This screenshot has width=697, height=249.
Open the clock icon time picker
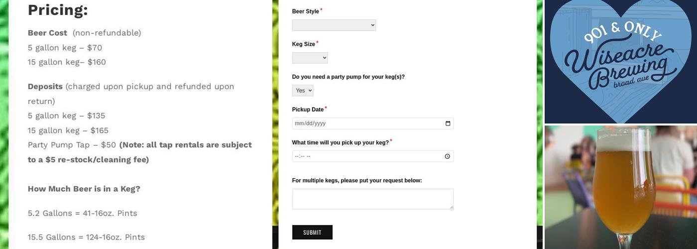pyautogui.click(x=448, y=156)
